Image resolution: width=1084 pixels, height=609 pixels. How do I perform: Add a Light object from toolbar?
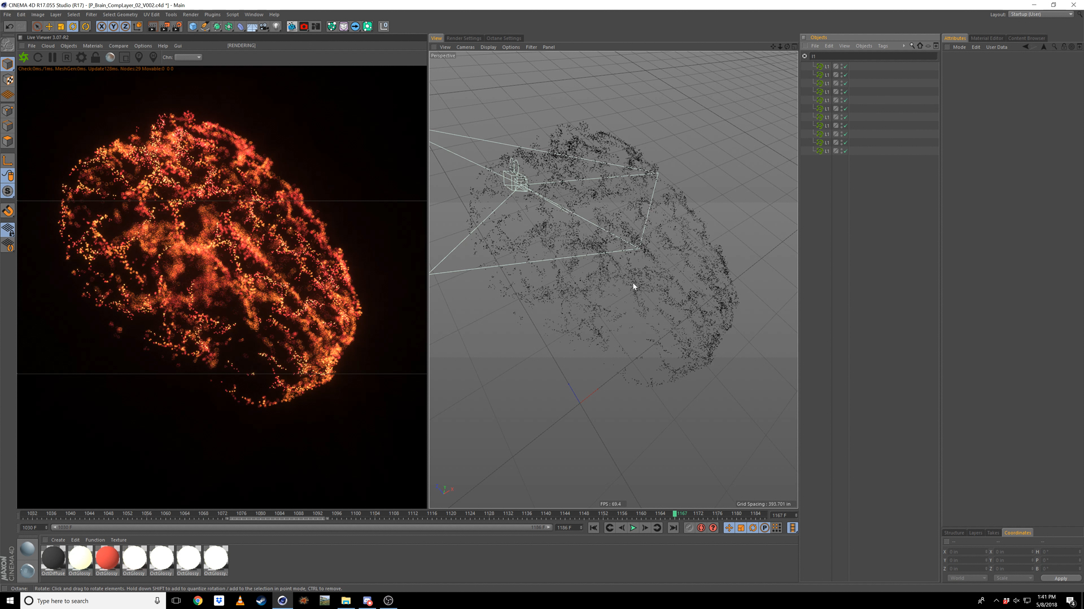[276, 27]
